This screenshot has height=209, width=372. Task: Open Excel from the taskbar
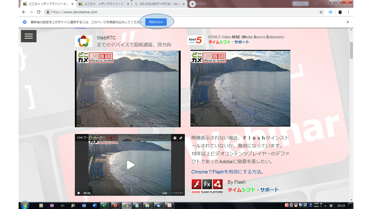[x=104, y=205]
